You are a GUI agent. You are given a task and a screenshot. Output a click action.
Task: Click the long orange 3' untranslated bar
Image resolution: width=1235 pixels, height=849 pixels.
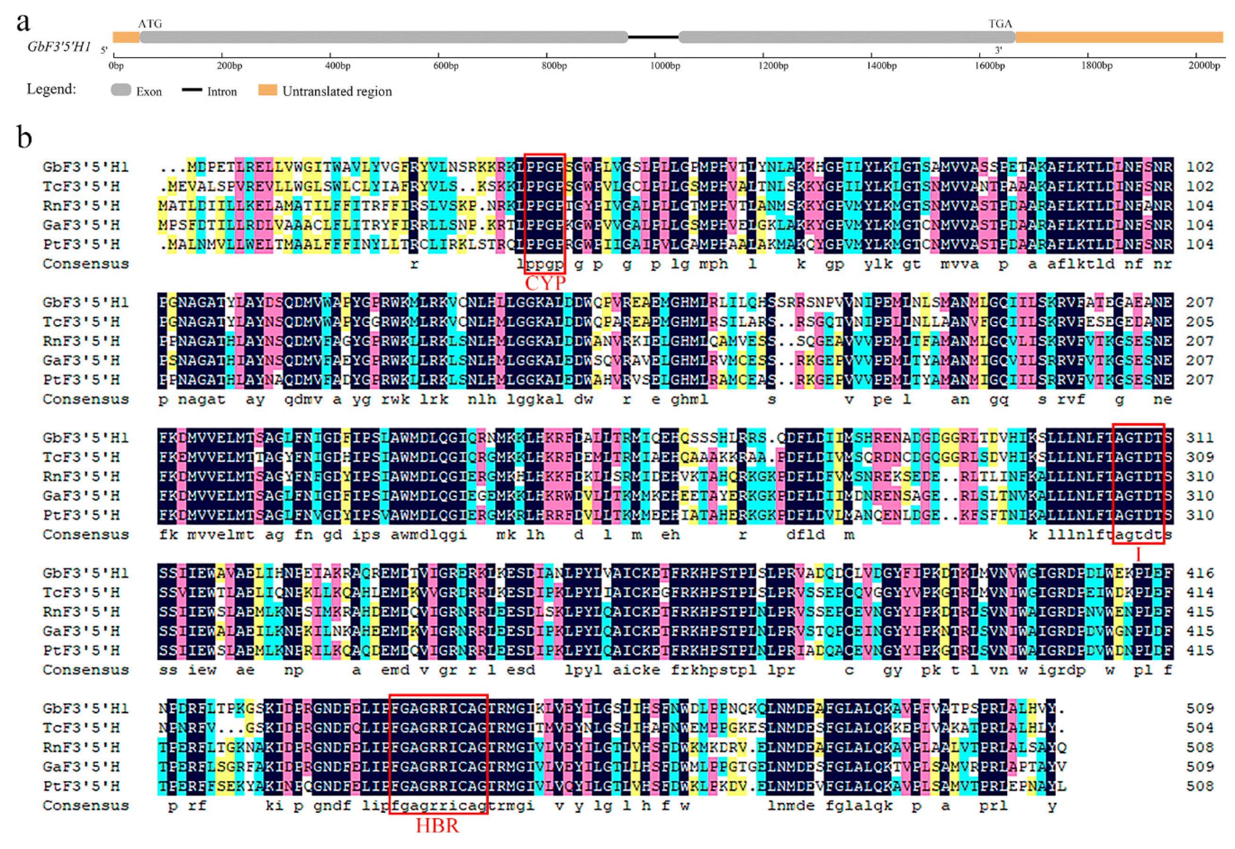[1119, 37]
